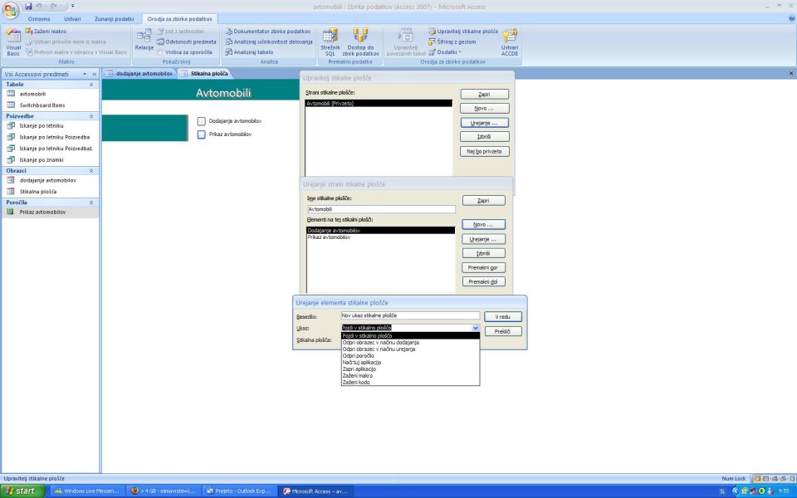Click the Ime stikalne plošče field

pyautogui.click(x=381, y=209)
